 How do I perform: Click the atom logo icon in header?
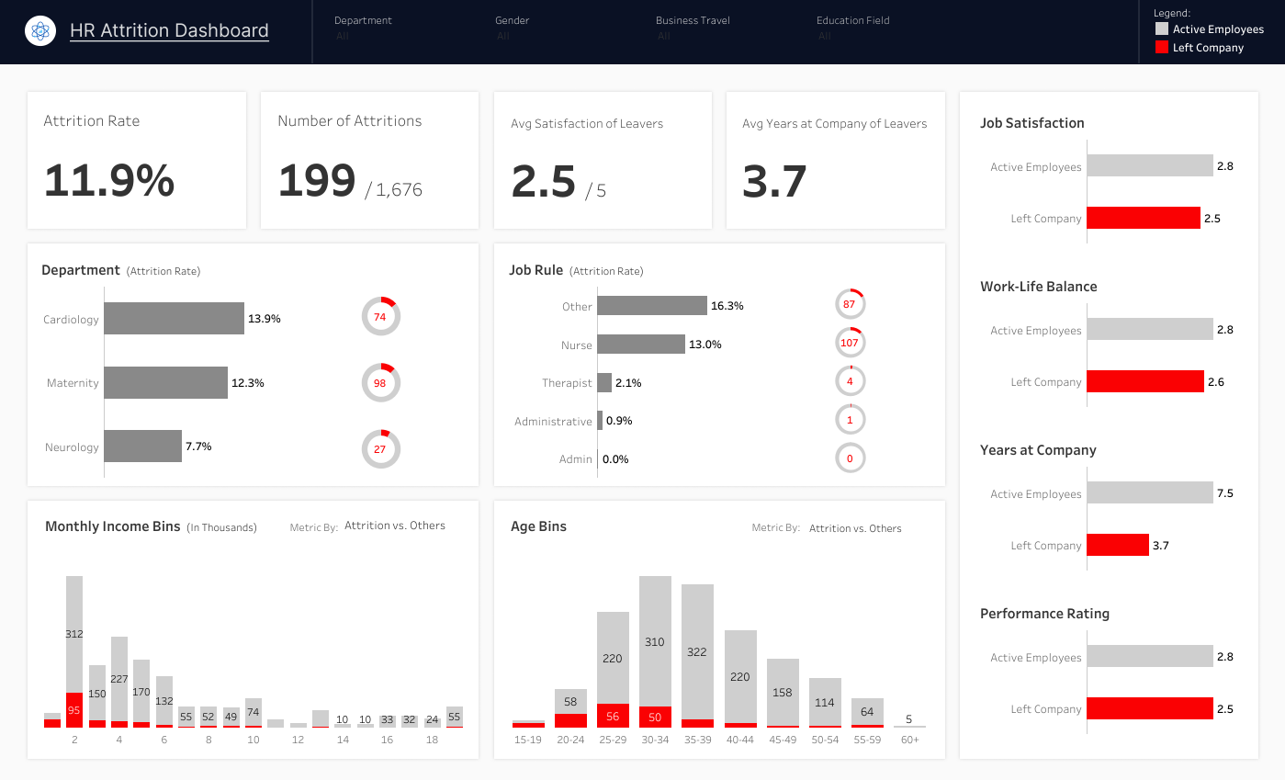pyautogui.click(x=39, y=31)
